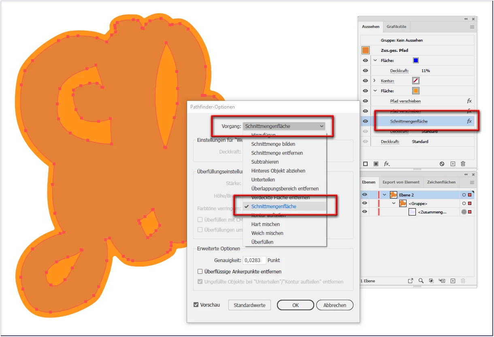Confirm the Pathfinder options with OK
The height and width of the screenshot is (337, 494).
296,305
